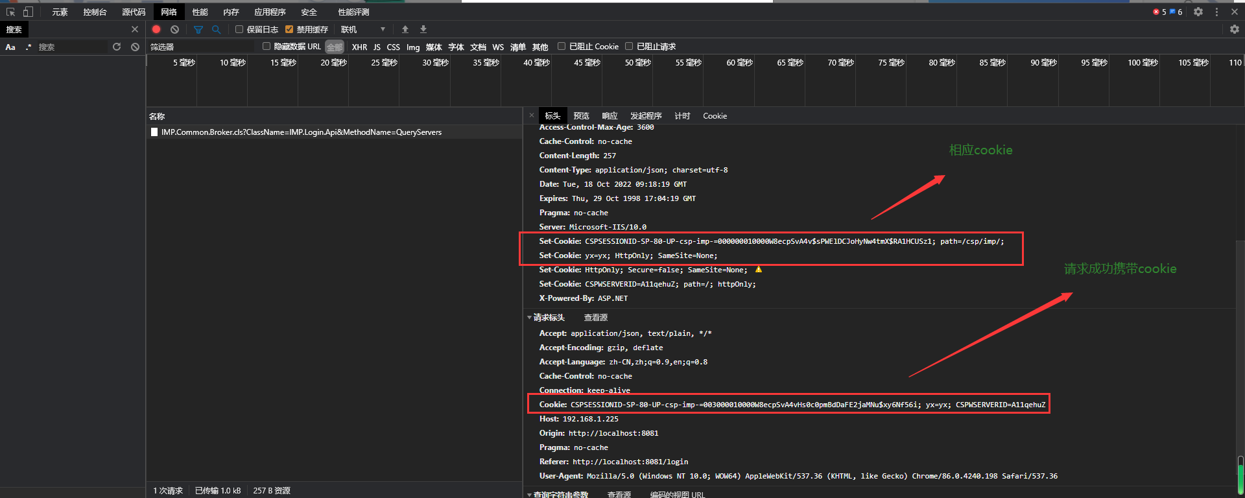Uncheck the 禁用缓存 checkbox
This screenshot has width=1245, height=498.
[x=289, y=29]
